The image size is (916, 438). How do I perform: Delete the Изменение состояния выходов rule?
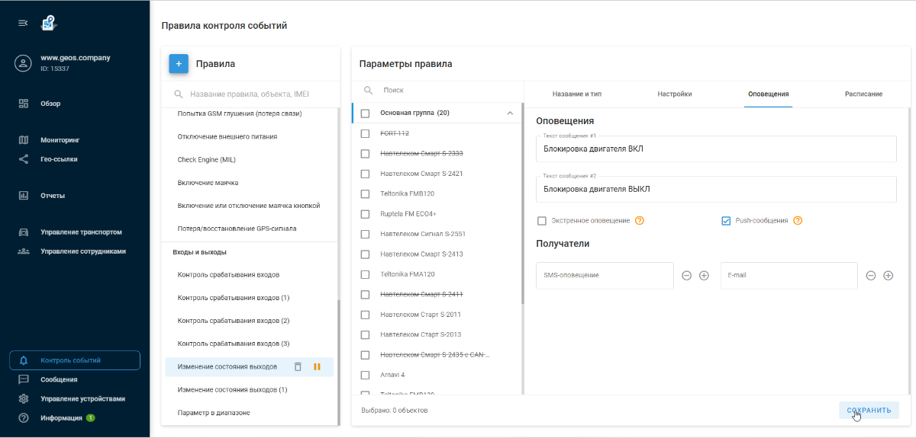(298, 367)
